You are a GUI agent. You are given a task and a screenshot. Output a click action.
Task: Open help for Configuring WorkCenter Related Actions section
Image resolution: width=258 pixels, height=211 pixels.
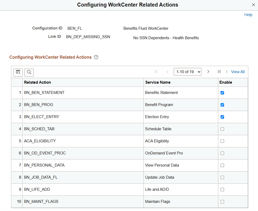click(96, 57)
